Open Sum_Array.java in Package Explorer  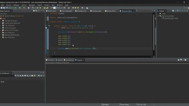click(9, 37)
